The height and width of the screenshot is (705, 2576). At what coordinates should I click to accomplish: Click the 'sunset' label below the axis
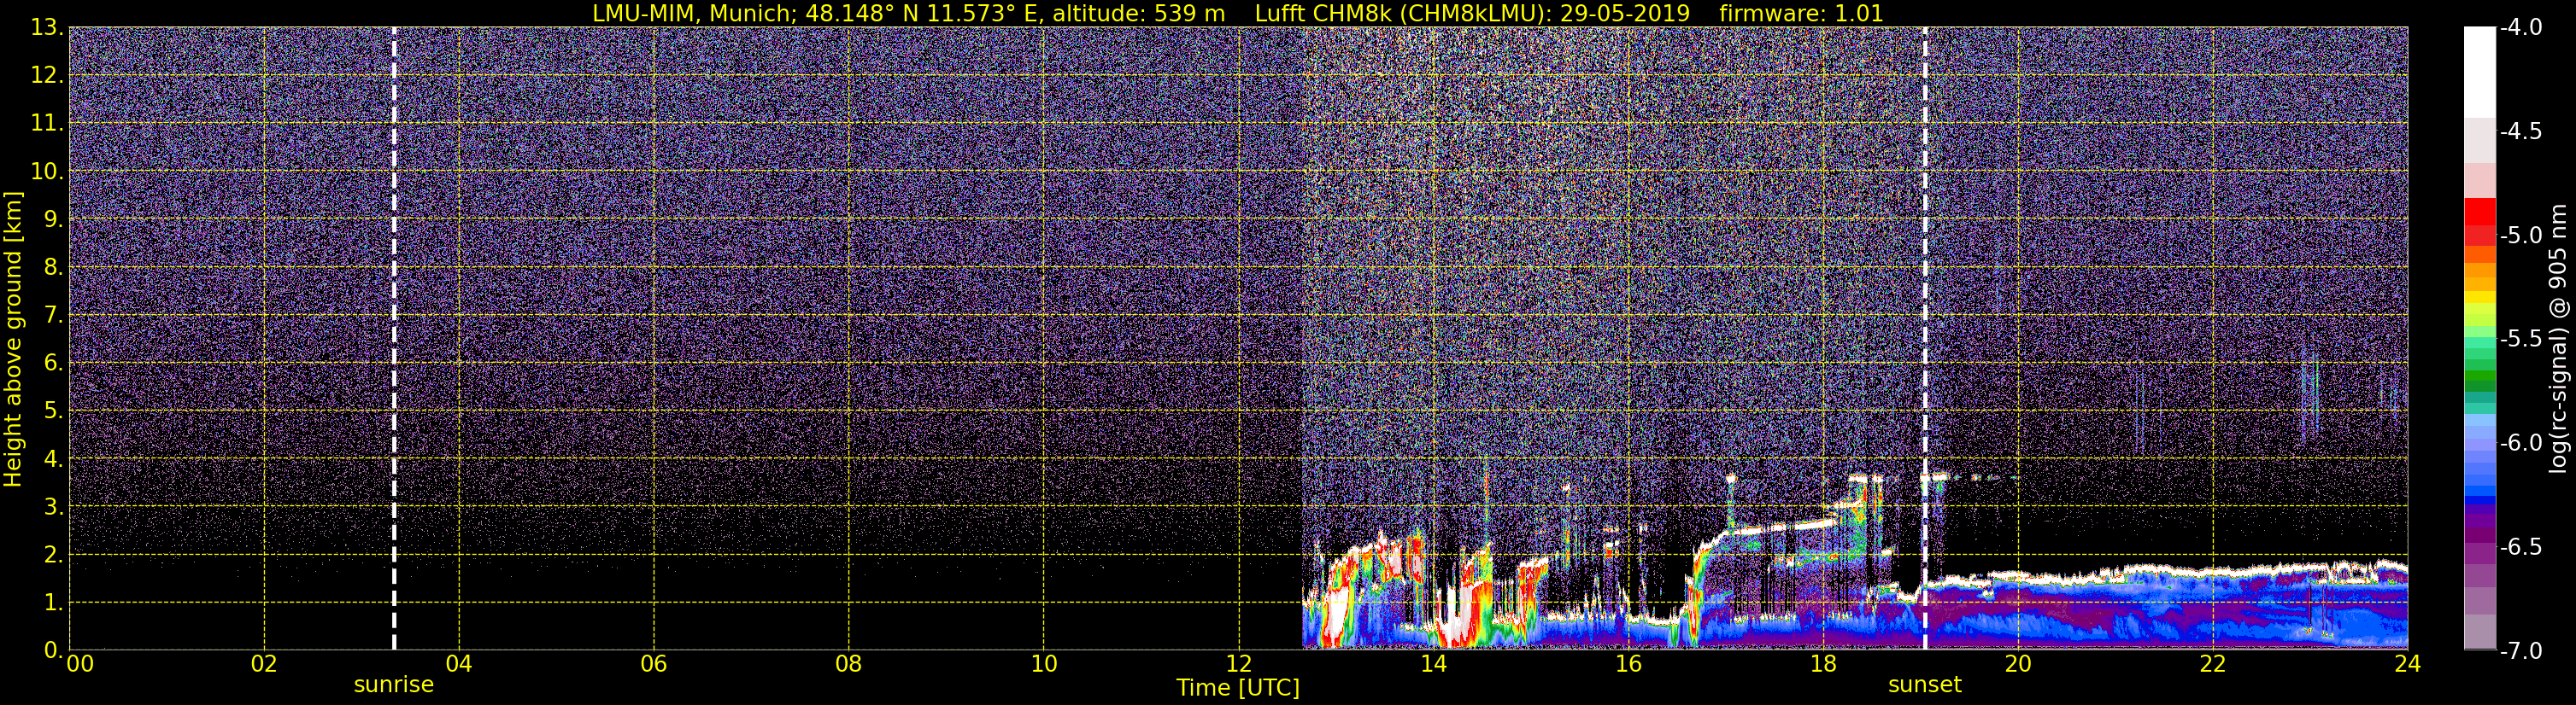tap(1924, 685)
